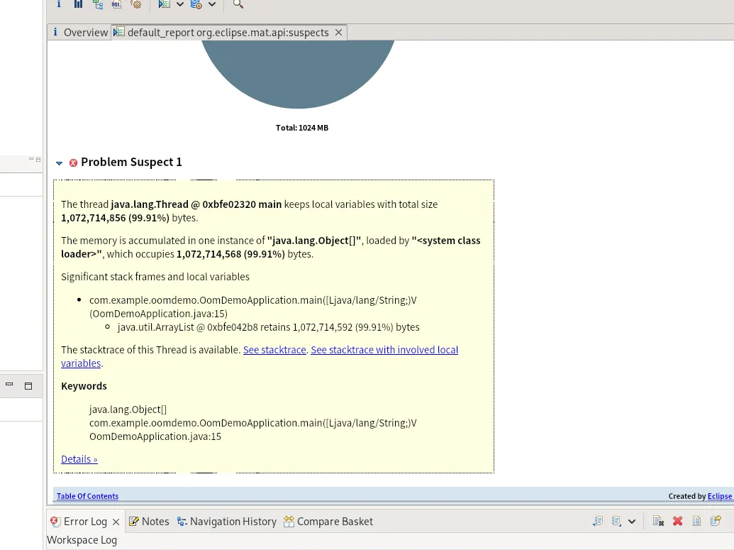Screen dimensions: 734x550
Task: Click the open query browser icon
Action: (196, 4)
